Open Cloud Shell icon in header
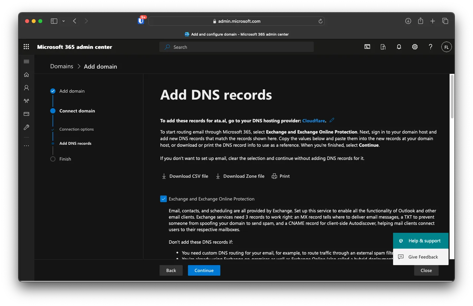473x306 pixels. (x=367, y=47)
